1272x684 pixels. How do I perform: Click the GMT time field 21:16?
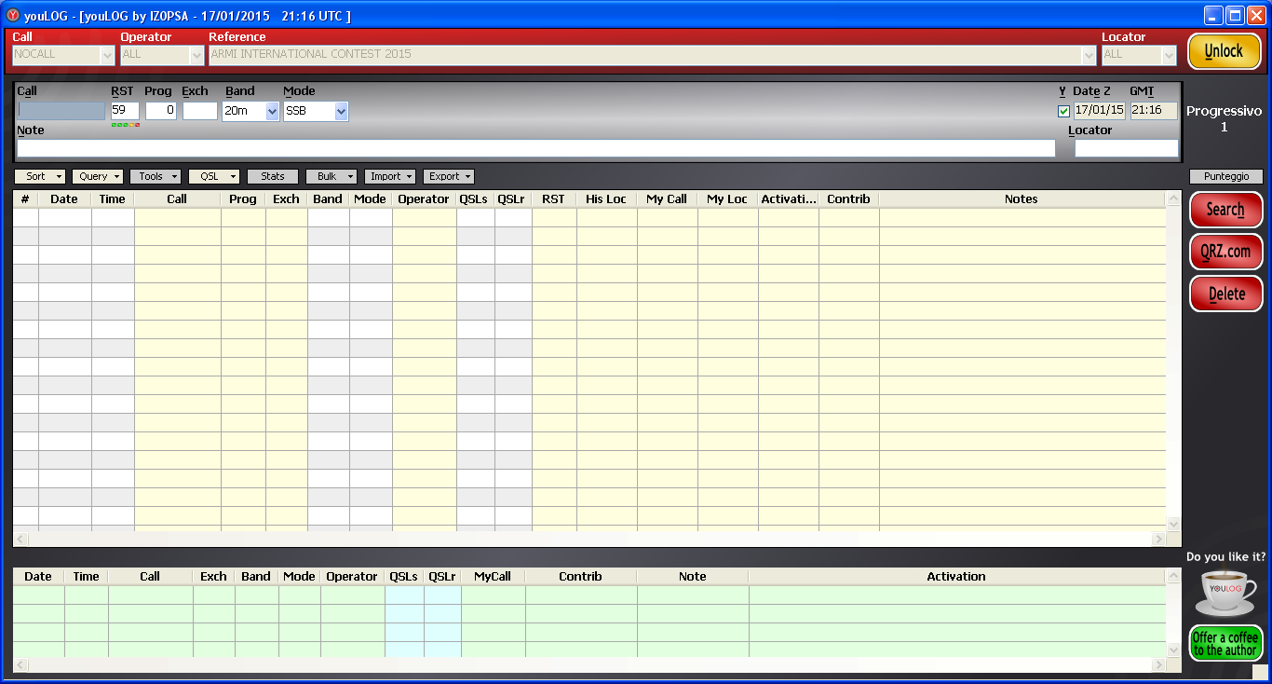click(x=1154, y=111)
